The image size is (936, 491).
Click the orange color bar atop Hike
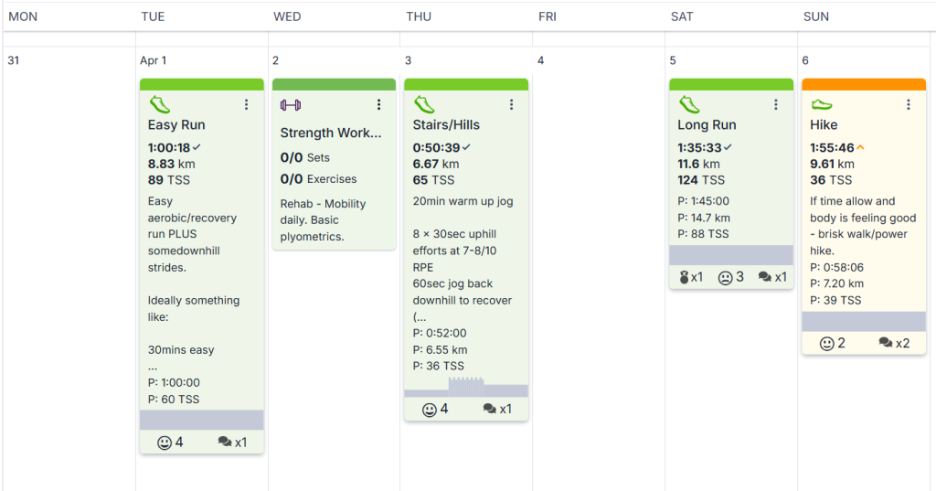pyautogui.click(x=864, y=84)
